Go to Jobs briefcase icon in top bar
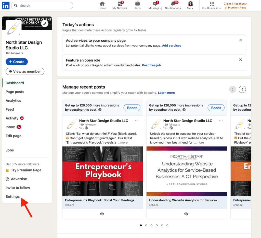The width and height of the screenshot is (261, 238). 137,4
